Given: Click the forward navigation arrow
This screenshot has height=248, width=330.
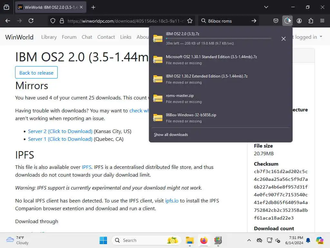Looking at the screenshot, I should pyautogui.click(x=19, y=21).
